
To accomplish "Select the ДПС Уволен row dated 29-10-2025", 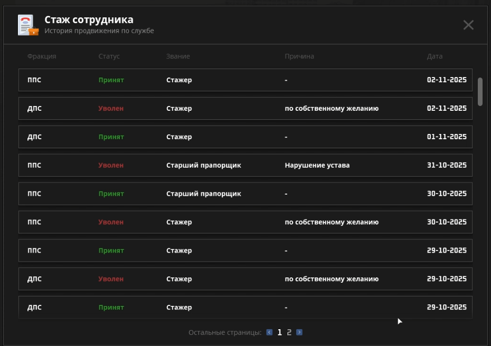I will 245,280.
